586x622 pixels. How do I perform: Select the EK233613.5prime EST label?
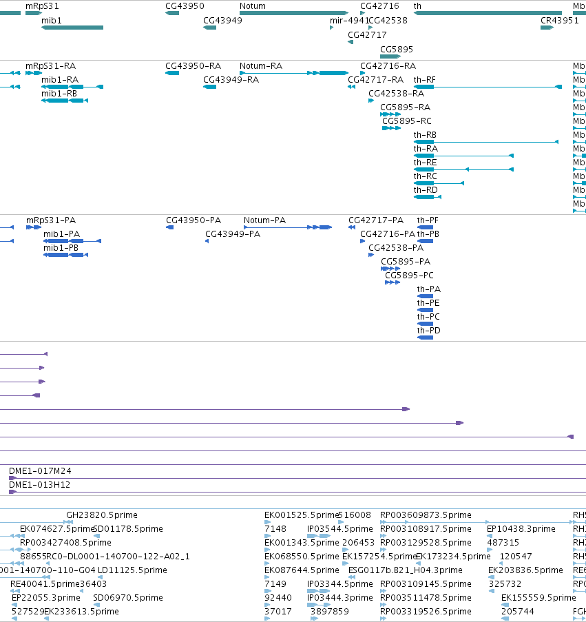[x=82, y=611]
